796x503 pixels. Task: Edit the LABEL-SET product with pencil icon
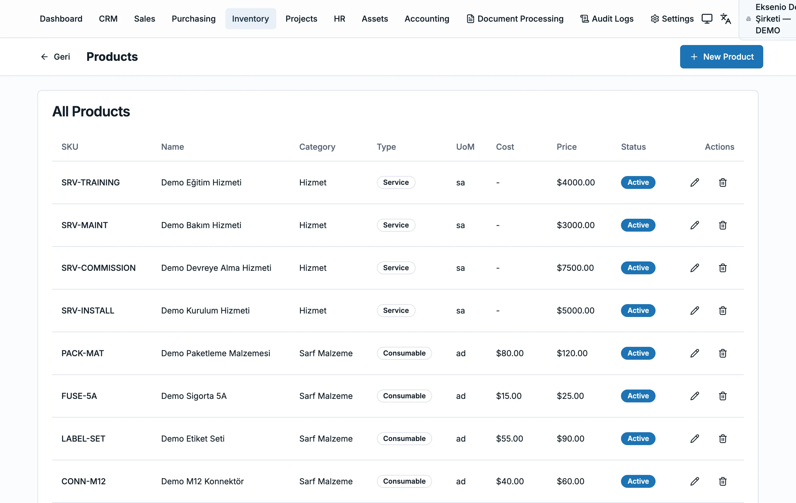click(x=694, y=439)
